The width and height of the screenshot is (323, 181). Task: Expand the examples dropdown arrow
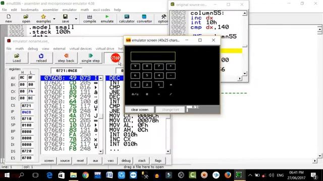click(x=54, y=19)
